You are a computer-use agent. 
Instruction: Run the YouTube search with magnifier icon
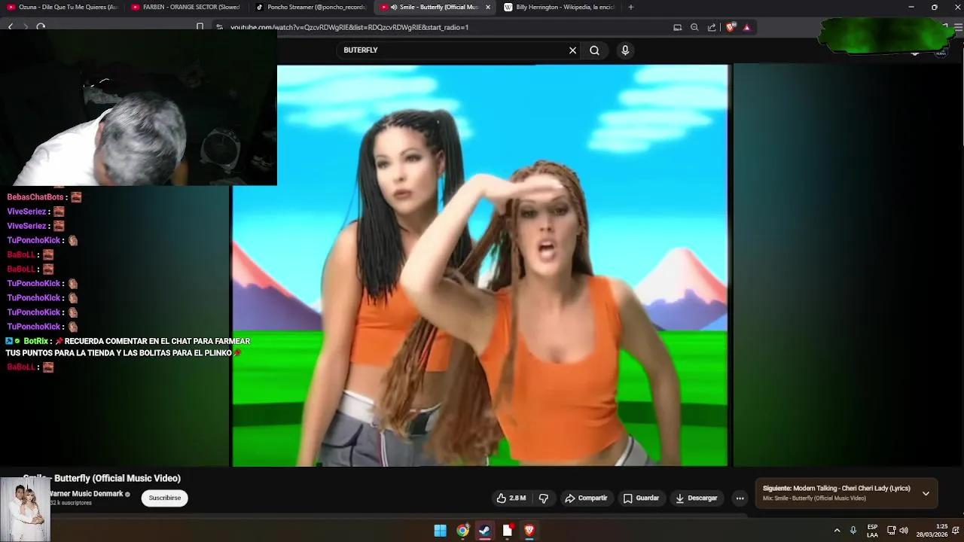click(x=594, y=50)
